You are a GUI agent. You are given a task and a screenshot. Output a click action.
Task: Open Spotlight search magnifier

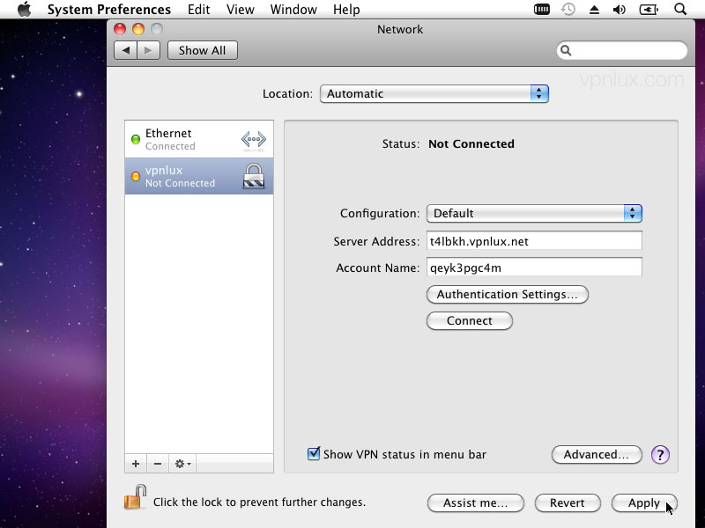pyautogui.click(x=680, y=9)
